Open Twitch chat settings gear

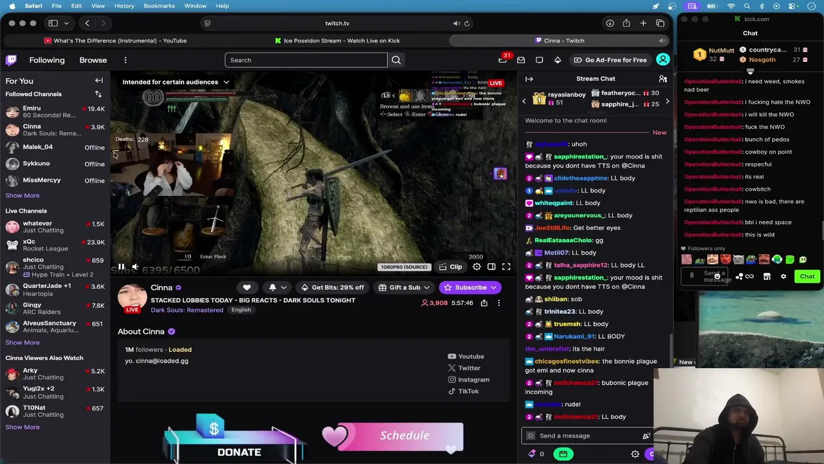pyautogui.click(x=635, y=454)
